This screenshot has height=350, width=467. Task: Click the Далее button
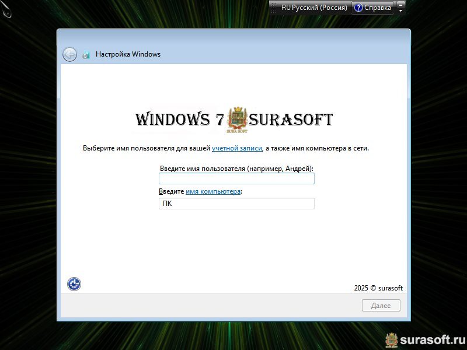(381, 306)
